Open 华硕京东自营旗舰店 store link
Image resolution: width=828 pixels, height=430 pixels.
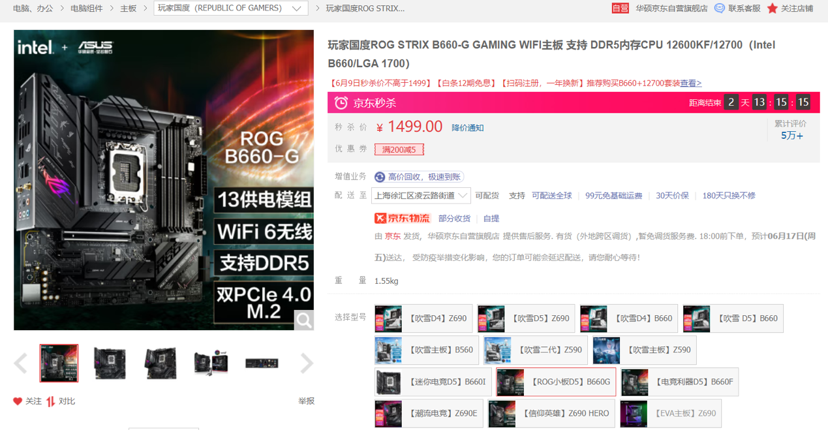tap(671, 8)
